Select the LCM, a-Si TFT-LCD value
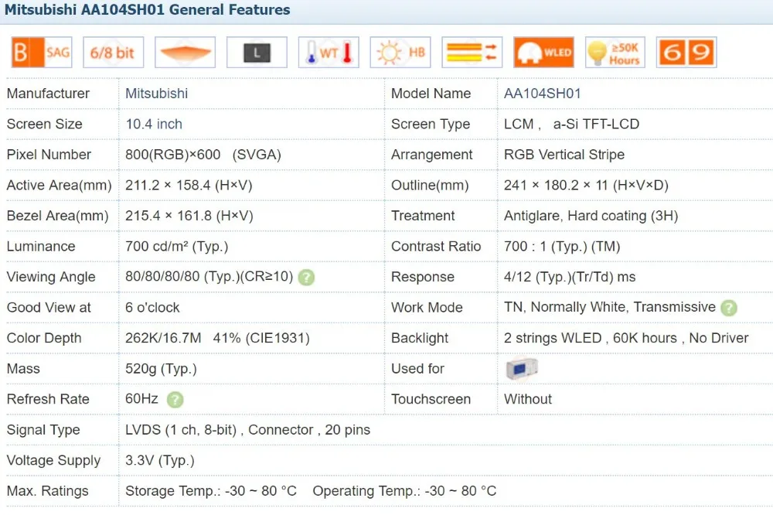 coord(571,124)
